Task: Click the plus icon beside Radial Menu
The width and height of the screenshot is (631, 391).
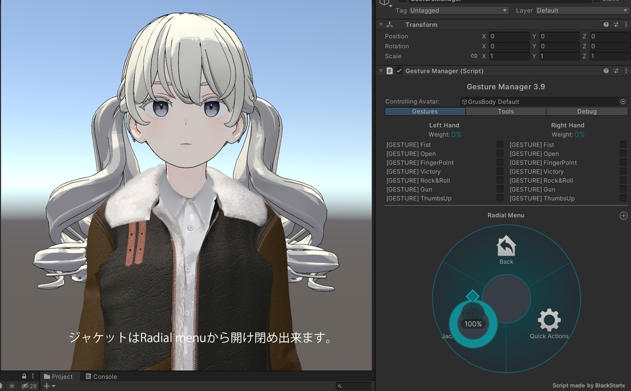Action: click(x=624, y=216)
